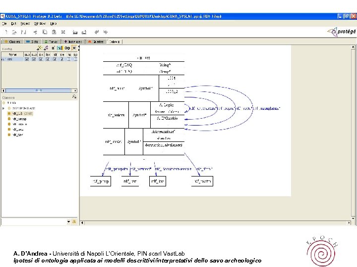This screenshot has width=357, height=267.
Task: Switch to the Queries tab
Action: click(x=96, y=42)
